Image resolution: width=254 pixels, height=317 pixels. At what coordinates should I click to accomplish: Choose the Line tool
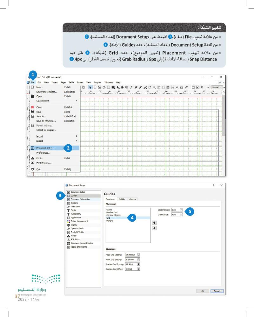[131, 87]
